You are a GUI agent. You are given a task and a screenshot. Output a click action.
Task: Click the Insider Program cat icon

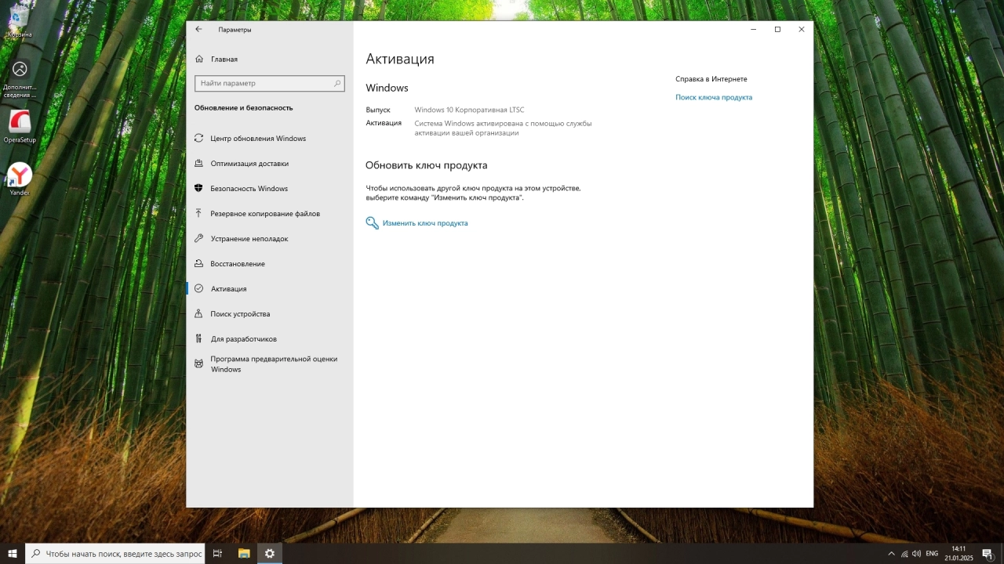[198, 363]
